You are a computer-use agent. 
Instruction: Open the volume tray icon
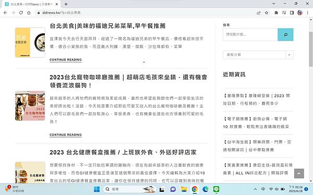(x=276, y=189)
